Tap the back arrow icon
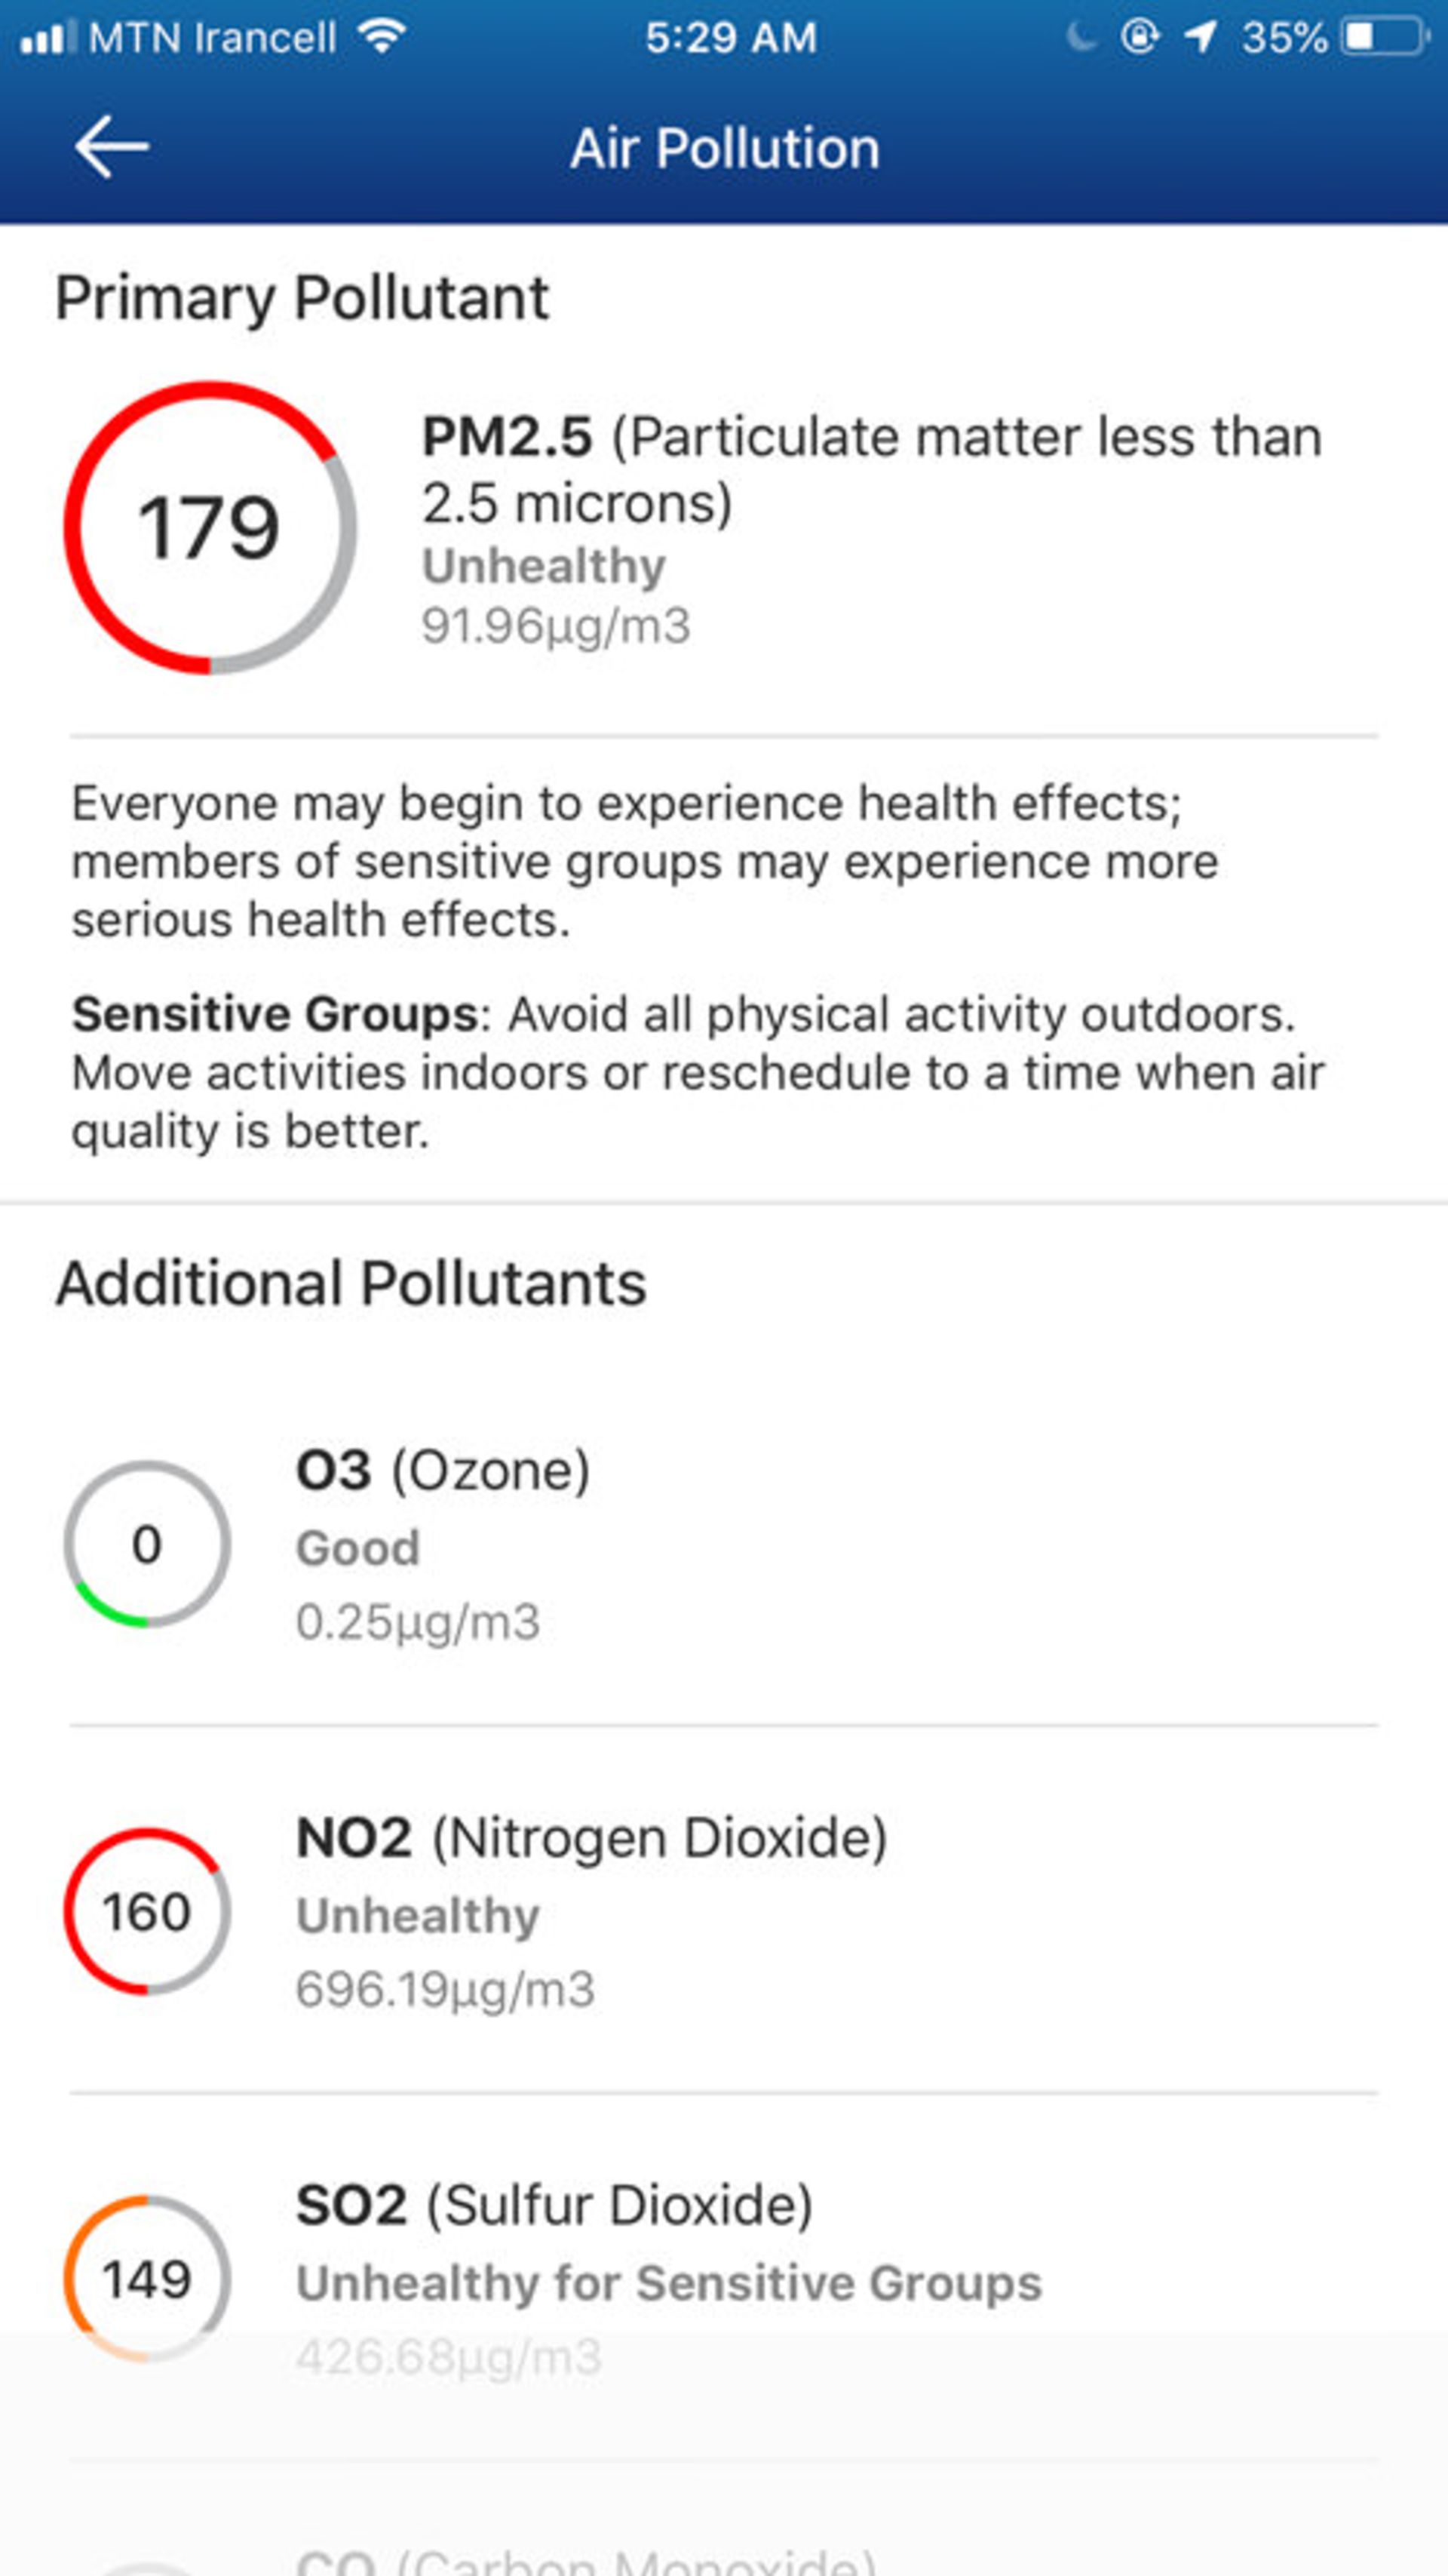Image resolution: width=1448 pixels, height=2576 pixels. coord(111,147)
